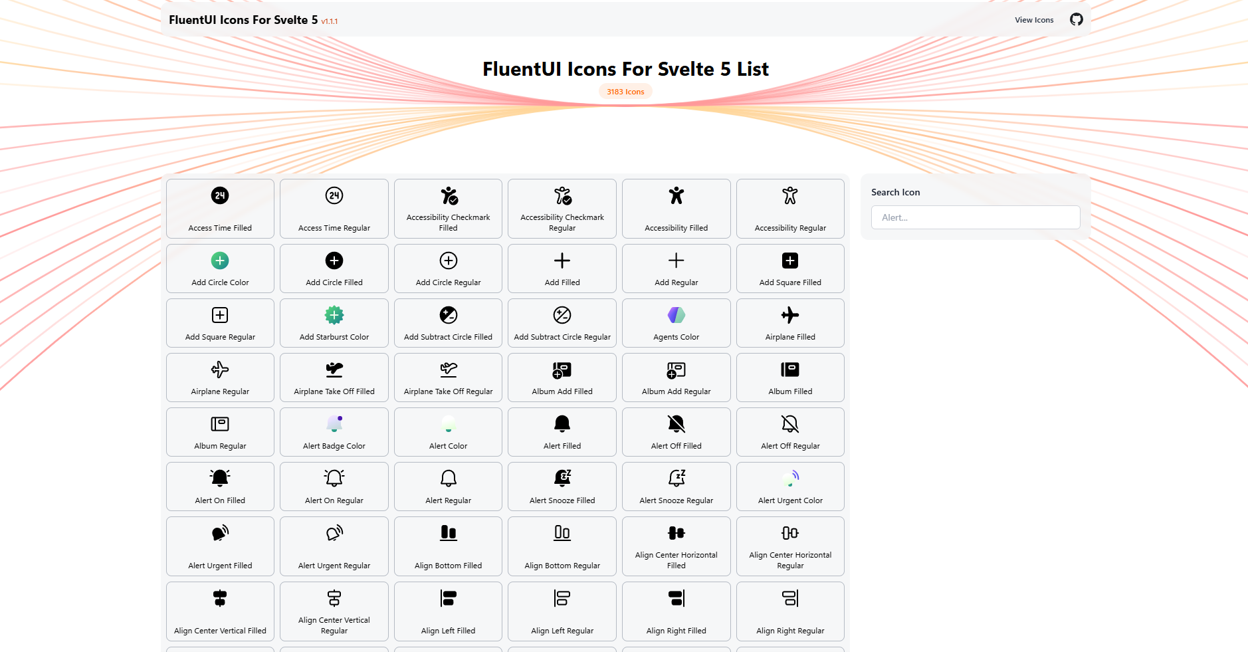The image size is (1248, 652).
Task: Click the "FluentUI Icons For Svelte 5 List" heading
Action: (x=625, y=69)
